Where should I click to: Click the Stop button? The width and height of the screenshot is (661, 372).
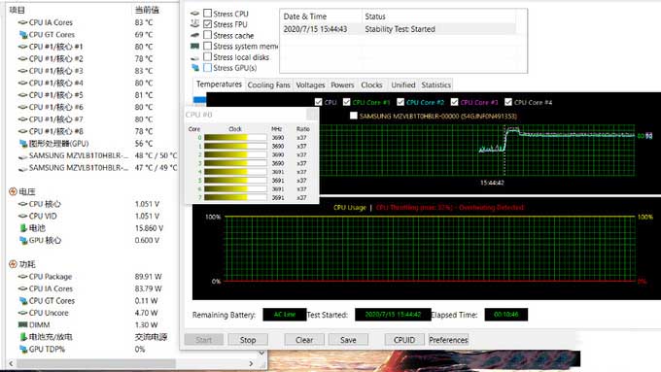[248, 340]
